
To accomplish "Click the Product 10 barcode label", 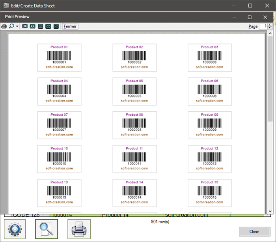I will point(59,159).
